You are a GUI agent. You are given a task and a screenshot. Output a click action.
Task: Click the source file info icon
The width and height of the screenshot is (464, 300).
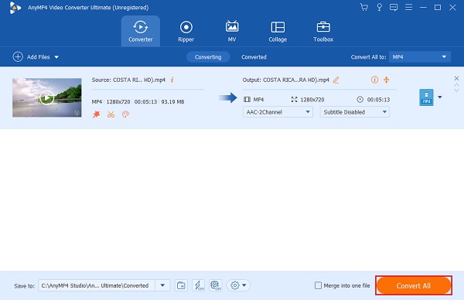coord(172,80)
